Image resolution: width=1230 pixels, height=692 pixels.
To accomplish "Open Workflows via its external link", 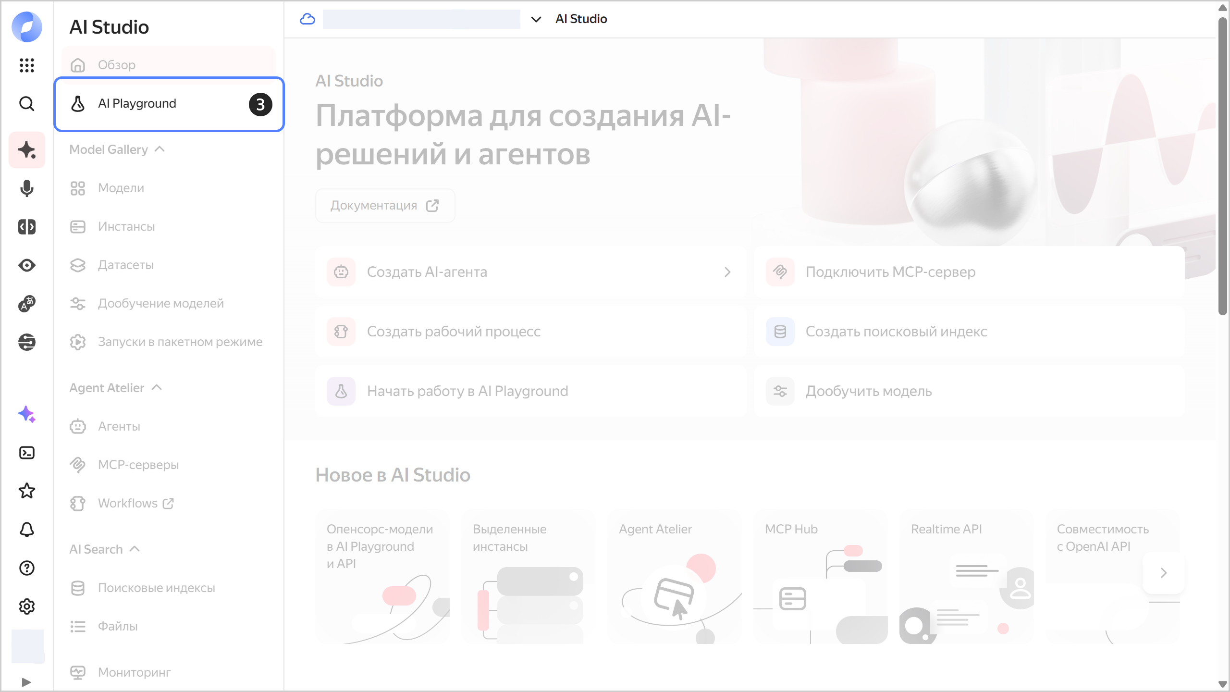I will [168, 503].
